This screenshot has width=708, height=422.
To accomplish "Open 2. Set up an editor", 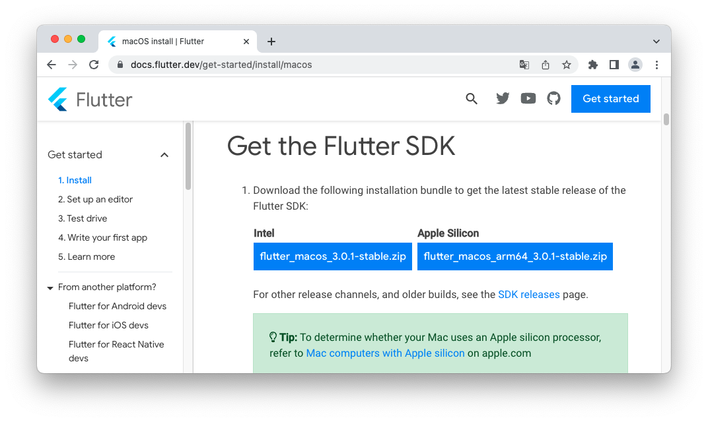I will [x=95, y=199].
